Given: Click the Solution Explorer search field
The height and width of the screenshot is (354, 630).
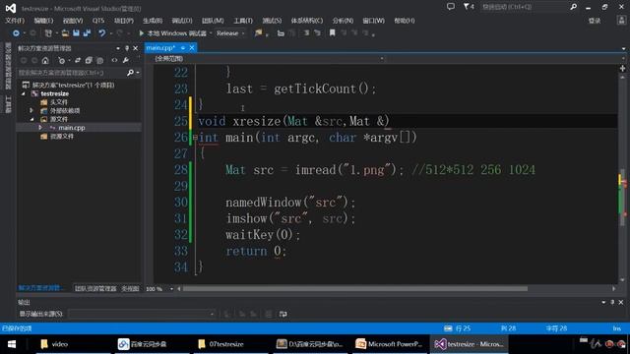Looking at the screenshot, I should [72, 73].
